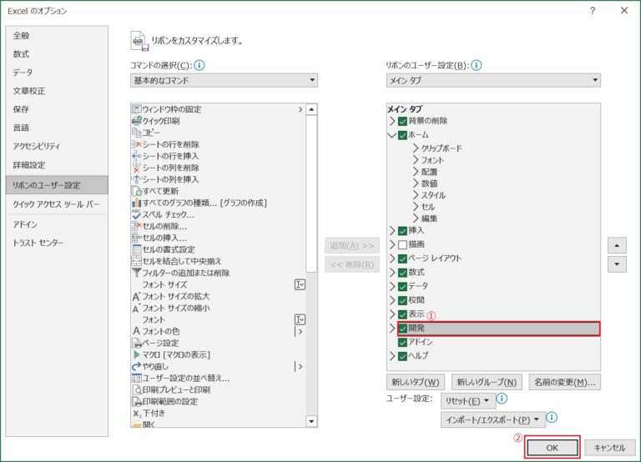The width and height of the screenshot is (641, 462).
Task: Open the コマンドの選択 dropdown (基本的なコマンド)
Action: point(224,81)
